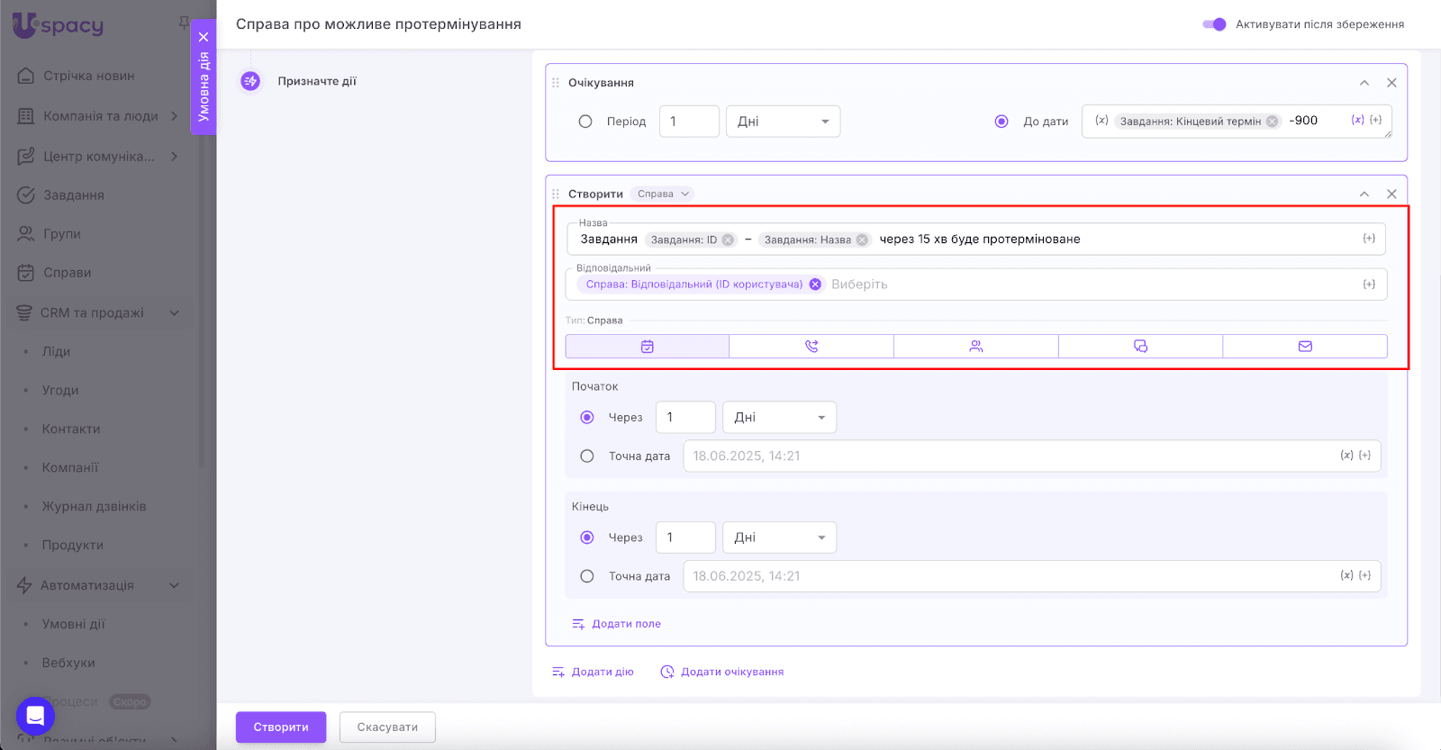This screenshot has height=750, width=1441.
Task: Select the 'Період' radio option
Action: [x=585, y=122]
